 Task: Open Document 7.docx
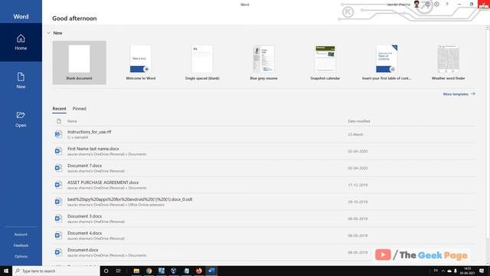tap(263, 169)
